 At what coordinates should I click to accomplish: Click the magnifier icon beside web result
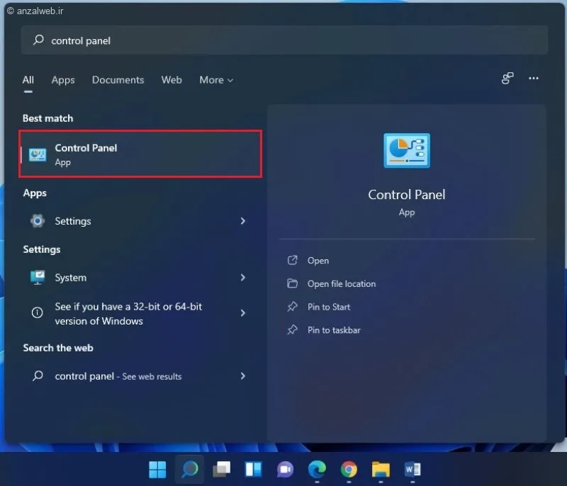coord(38,375)
